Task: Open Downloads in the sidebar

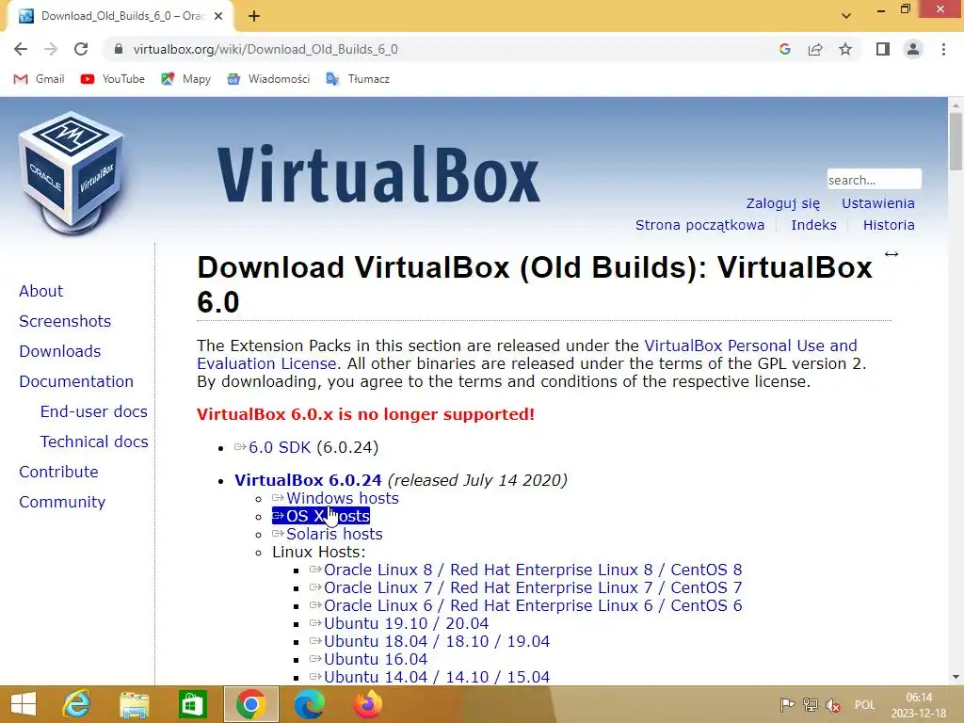Action: click(59, 351)
